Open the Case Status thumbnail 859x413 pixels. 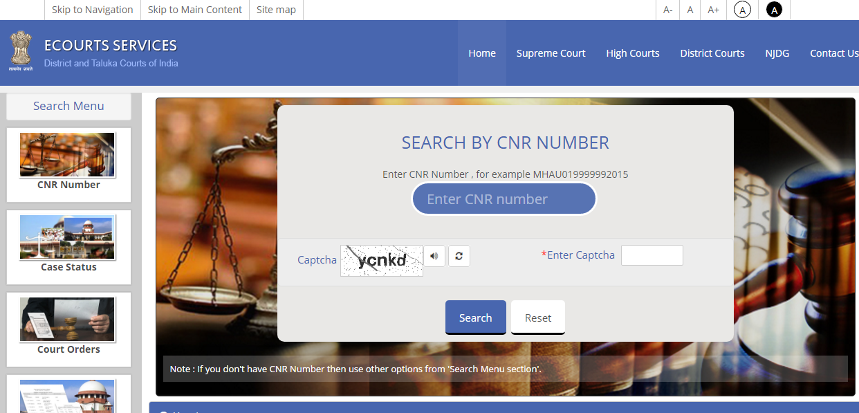[x=68, y=237]
